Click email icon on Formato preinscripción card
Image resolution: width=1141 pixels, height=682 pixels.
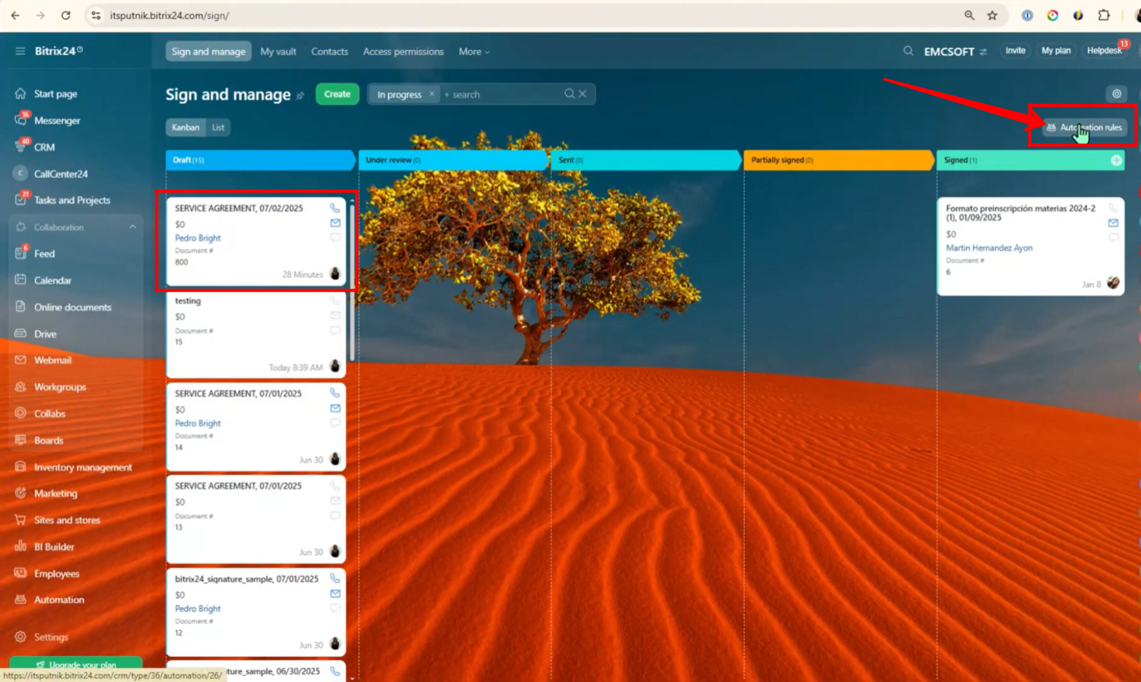(1113, 223)
